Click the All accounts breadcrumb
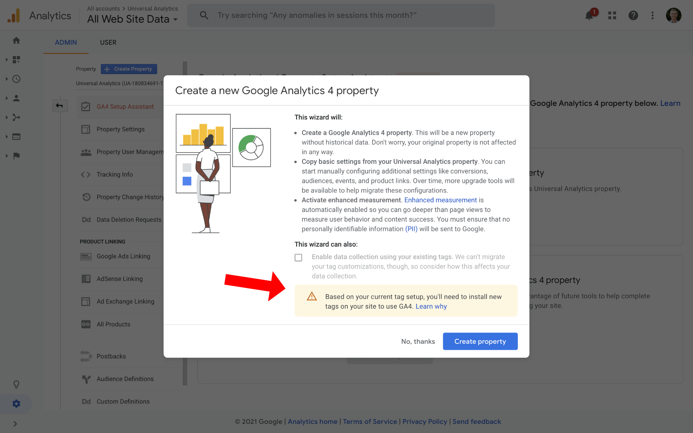The height and width of the screenshot is (433, 693). pos(103,8)
